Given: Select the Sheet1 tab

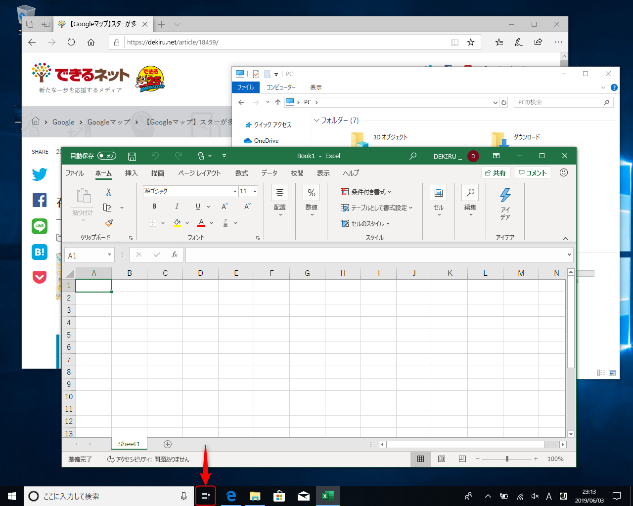Looking at the screenshot, I should pyautogui.click(x=129, y=444).
